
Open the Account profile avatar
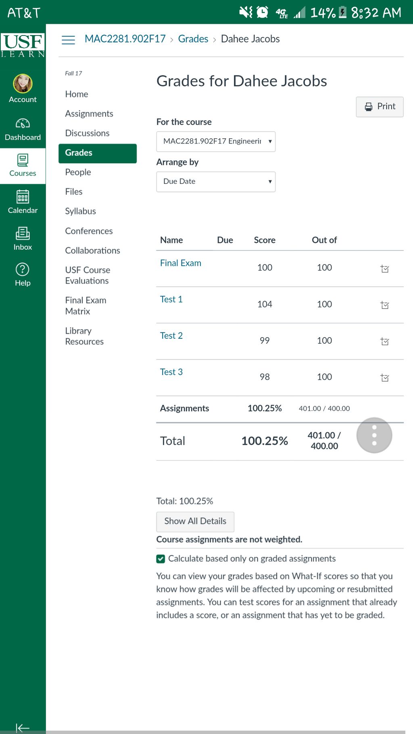click(x=23, y=83)
